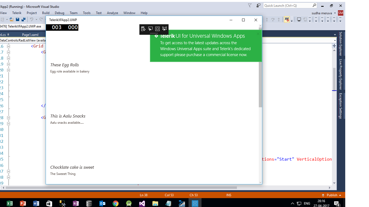The width and height of the screenshot is (369, 207).
Task: Click the Open File folder icon in toolbar
Action: (x=12, y=19)
